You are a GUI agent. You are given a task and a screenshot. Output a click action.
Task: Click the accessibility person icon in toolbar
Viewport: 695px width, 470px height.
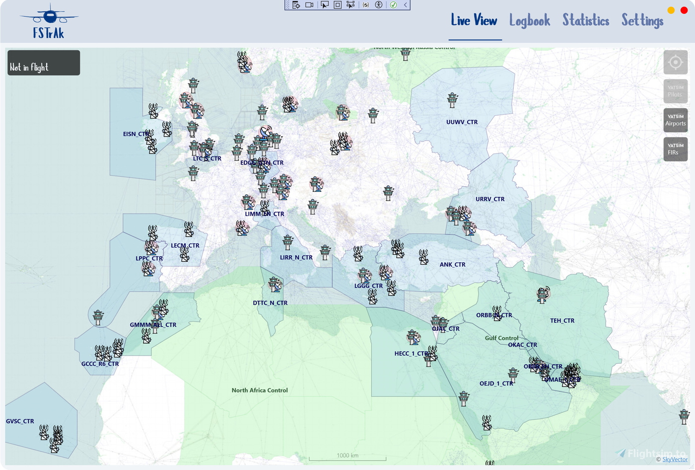[x=379, y=5]
